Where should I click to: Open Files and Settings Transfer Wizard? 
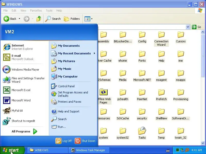click(24, 80)
